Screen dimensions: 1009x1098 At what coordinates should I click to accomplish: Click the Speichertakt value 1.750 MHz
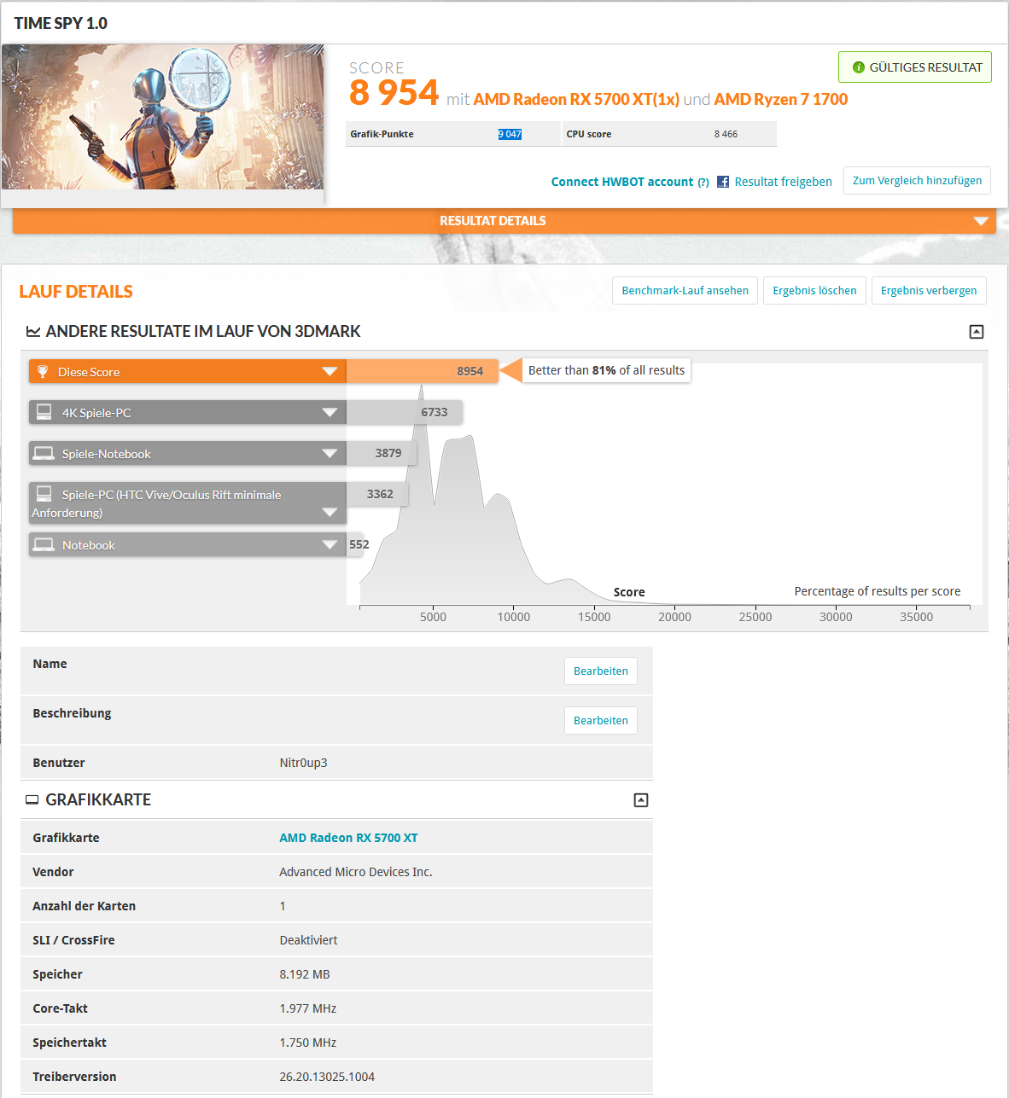pyautogui.click(x=308, y=1043)
